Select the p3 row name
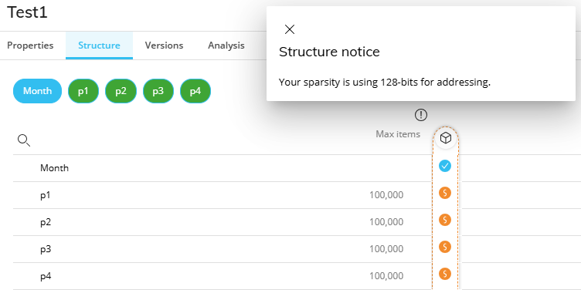 (46, 249)
